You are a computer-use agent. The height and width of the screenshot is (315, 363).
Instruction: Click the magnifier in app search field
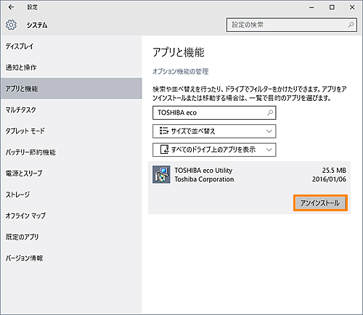pyautogui.click(x=270, y=112)
